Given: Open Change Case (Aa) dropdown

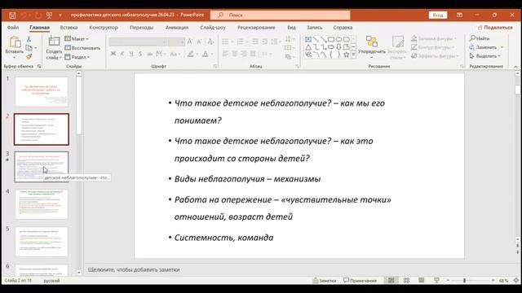Looking at the screenshot, I should 175,54.
